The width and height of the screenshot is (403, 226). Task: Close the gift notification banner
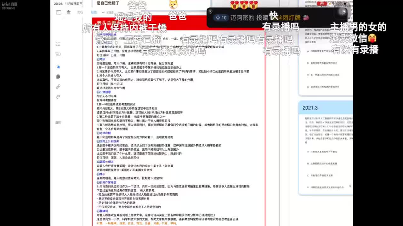pos(210,12)
